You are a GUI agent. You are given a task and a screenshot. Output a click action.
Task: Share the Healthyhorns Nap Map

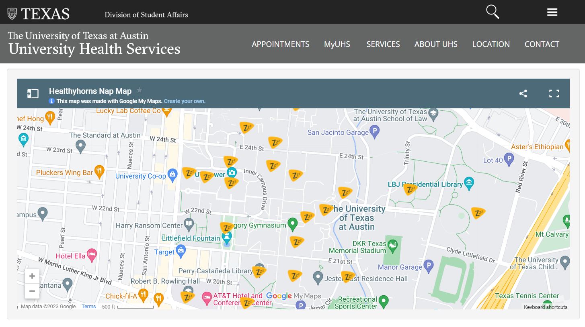(x=523, y=93)
